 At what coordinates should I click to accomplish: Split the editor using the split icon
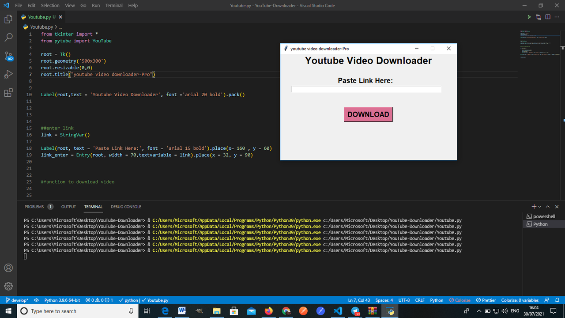click(548, 17)
